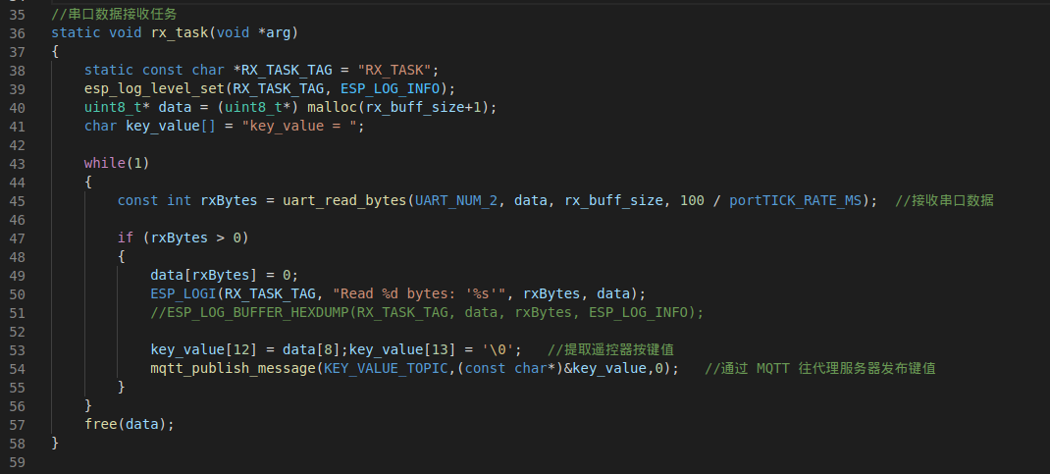
Task: Click the UART_NUM_2 constant
Action: coord(456,200)
